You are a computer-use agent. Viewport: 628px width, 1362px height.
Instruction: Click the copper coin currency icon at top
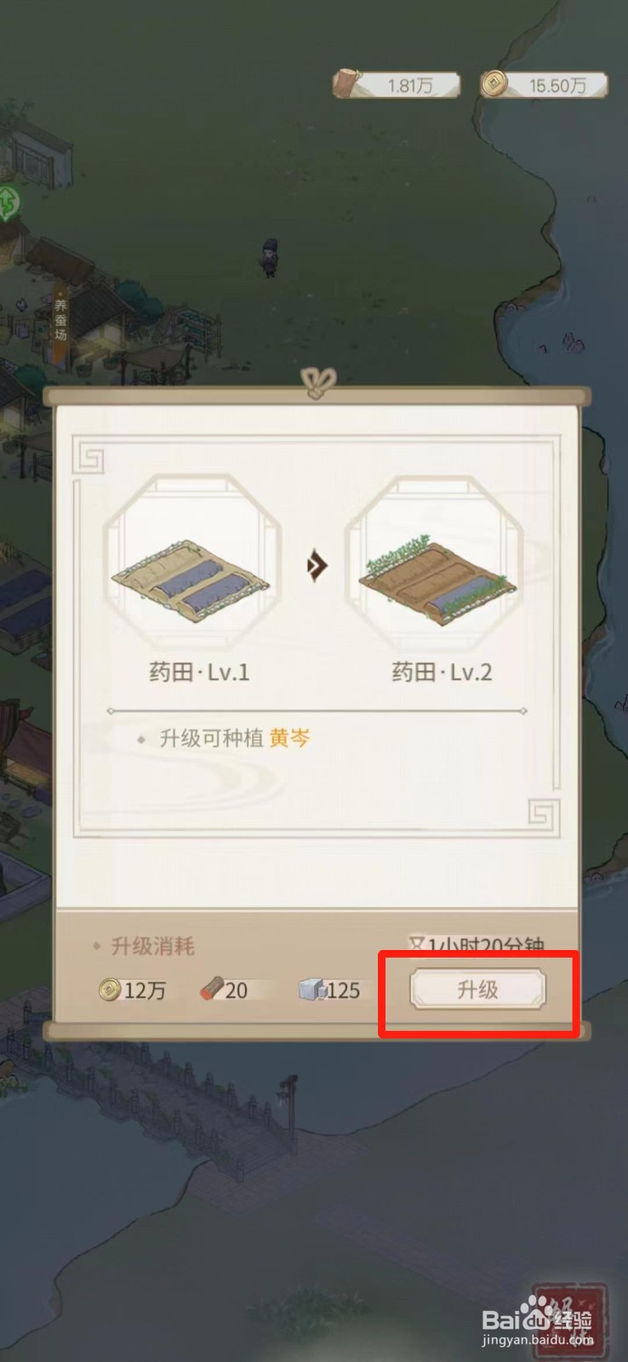[493, 83]
